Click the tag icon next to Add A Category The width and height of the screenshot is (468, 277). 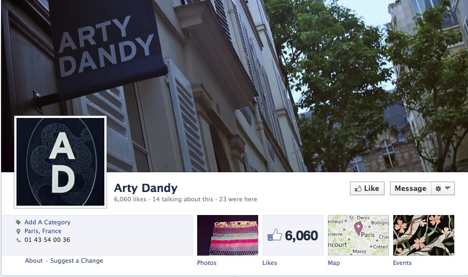19,223
